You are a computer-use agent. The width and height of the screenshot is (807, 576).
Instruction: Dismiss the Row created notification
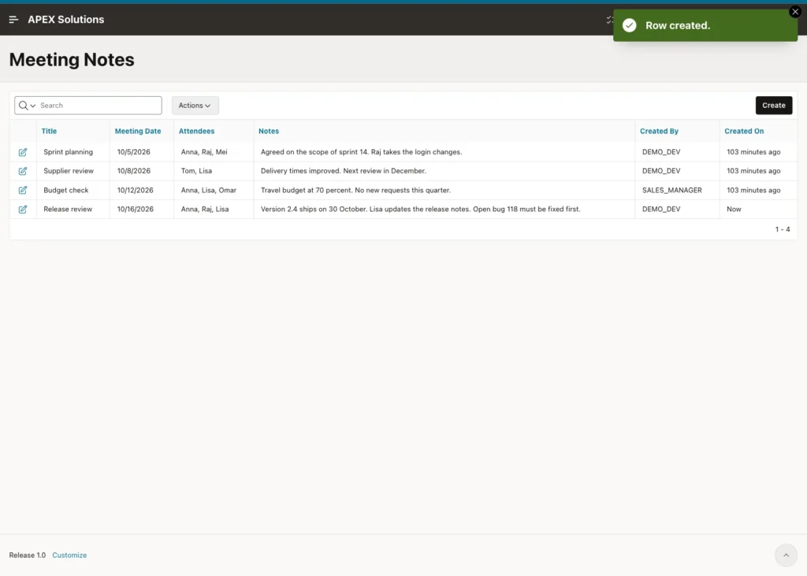795,11
